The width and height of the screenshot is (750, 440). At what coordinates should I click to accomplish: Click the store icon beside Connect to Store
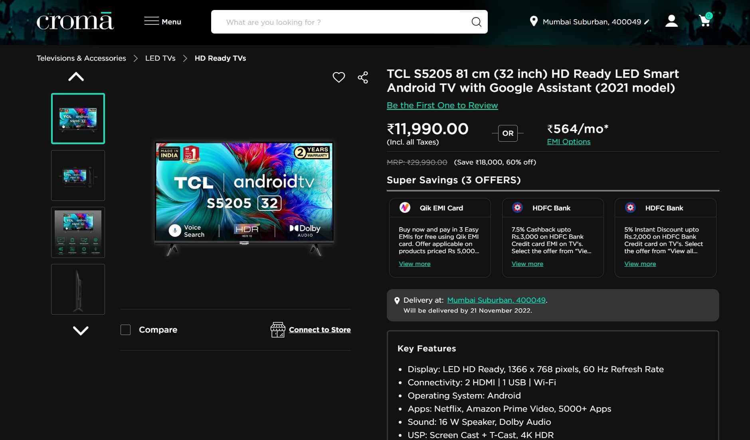click(278, 330)
